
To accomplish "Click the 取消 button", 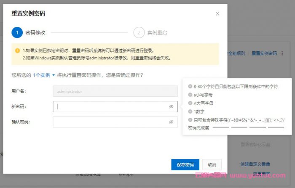I will (212, 164).
